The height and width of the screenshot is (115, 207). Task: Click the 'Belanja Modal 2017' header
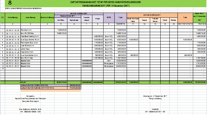click(x=68, y=16)
